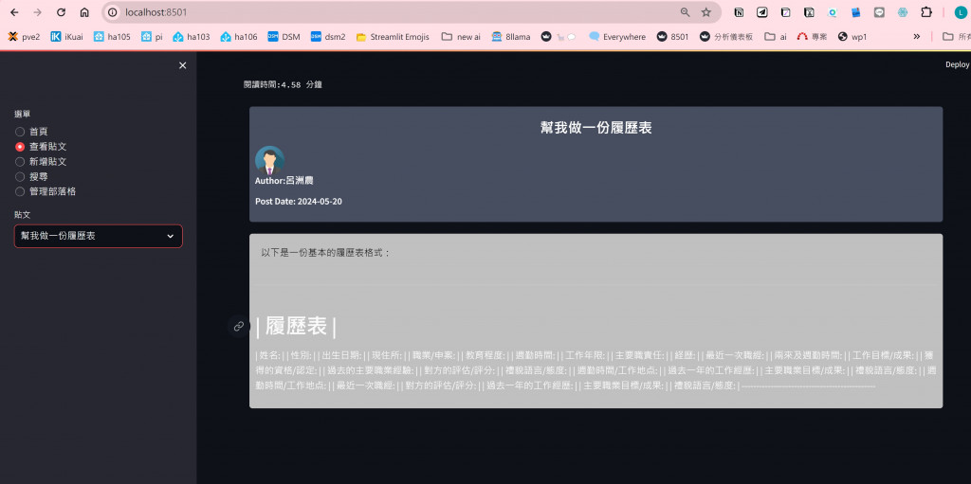This screenshot has height=484, width=971.
Task: Select the 查看貼文 radio option
Action: click(41, 147)
